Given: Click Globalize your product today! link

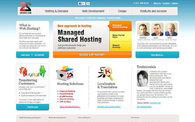Looking at the screenshot, I should point(109,107).
